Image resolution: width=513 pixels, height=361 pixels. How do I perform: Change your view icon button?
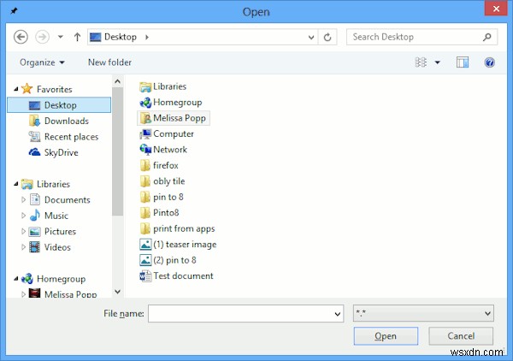(421, 62)
